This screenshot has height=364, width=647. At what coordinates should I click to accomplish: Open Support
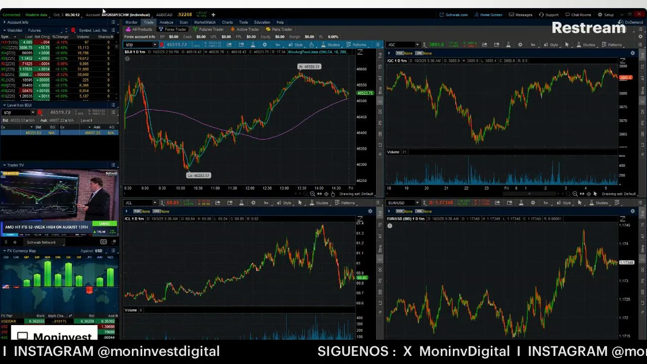pos(549,15)
